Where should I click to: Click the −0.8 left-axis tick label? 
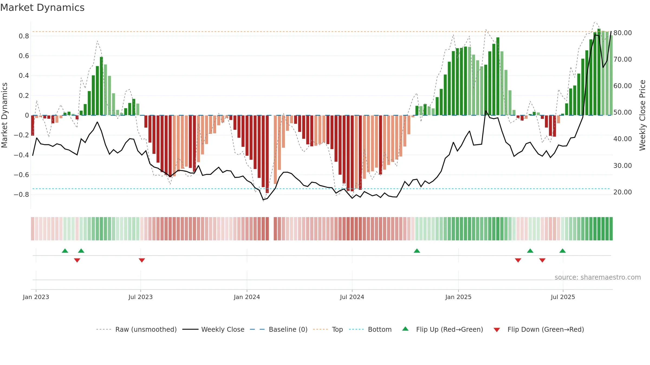21,194
